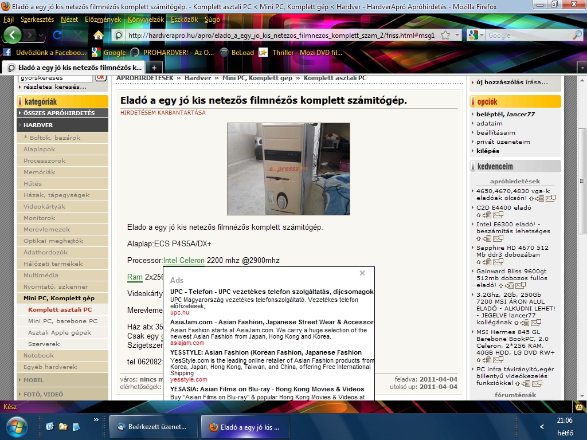Click trash icon under C2D E4400 favorite
Image resolution: width=587 pixels, height=440 pixels.
pos(487,215)
